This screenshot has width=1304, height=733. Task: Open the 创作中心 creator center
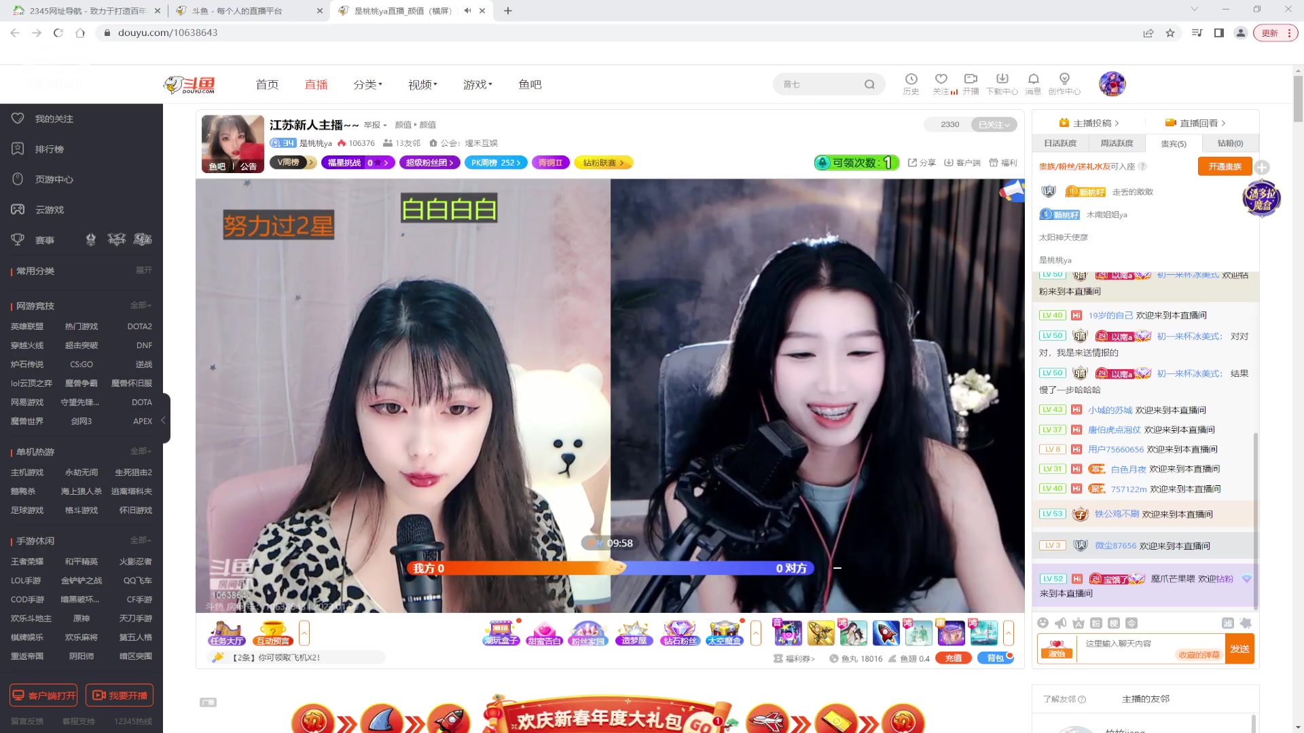(1064, 83)
